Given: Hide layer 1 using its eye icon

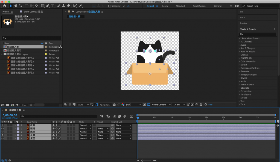Looking at the screenshot, I should point(2,125).
